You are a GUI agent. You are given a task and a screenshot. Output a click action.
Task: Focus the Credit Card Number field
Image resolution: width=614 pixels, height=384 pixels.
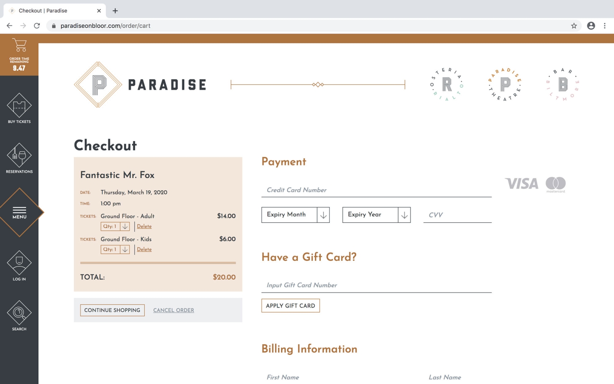tap(376, 190)
